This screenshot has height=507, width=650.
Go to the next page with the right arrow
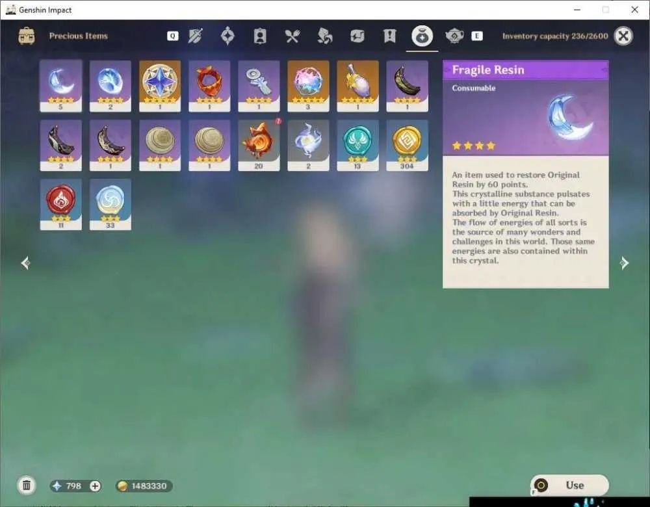pos(624,263)
